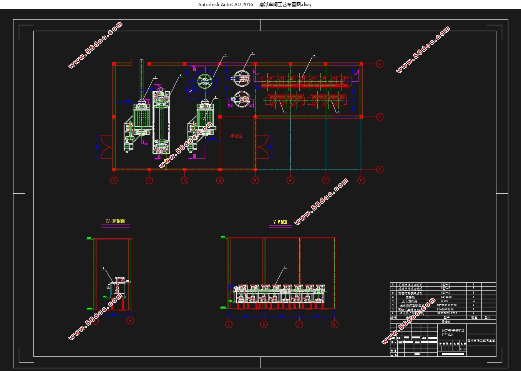
Task: Pick column bubble 8 under the V-V section
Action: (334, 324)
